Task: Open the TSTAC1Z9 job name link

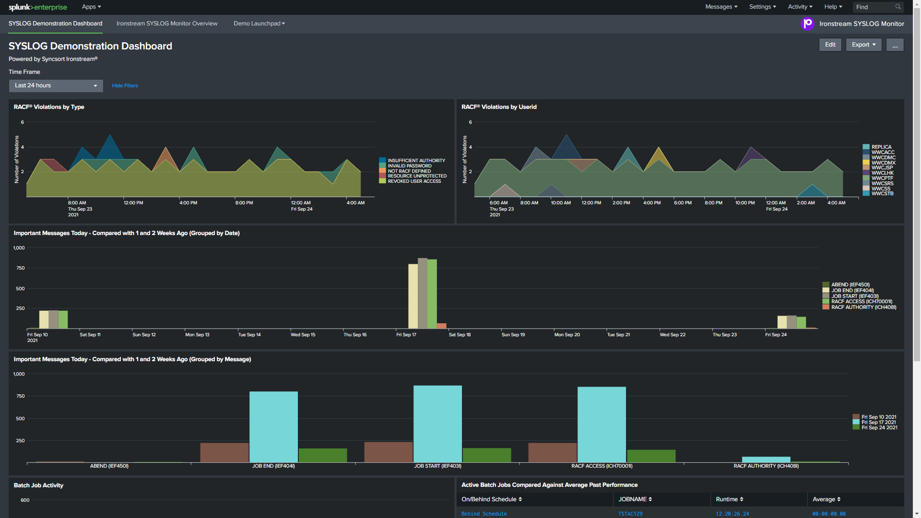Action: tap(630, 514)
